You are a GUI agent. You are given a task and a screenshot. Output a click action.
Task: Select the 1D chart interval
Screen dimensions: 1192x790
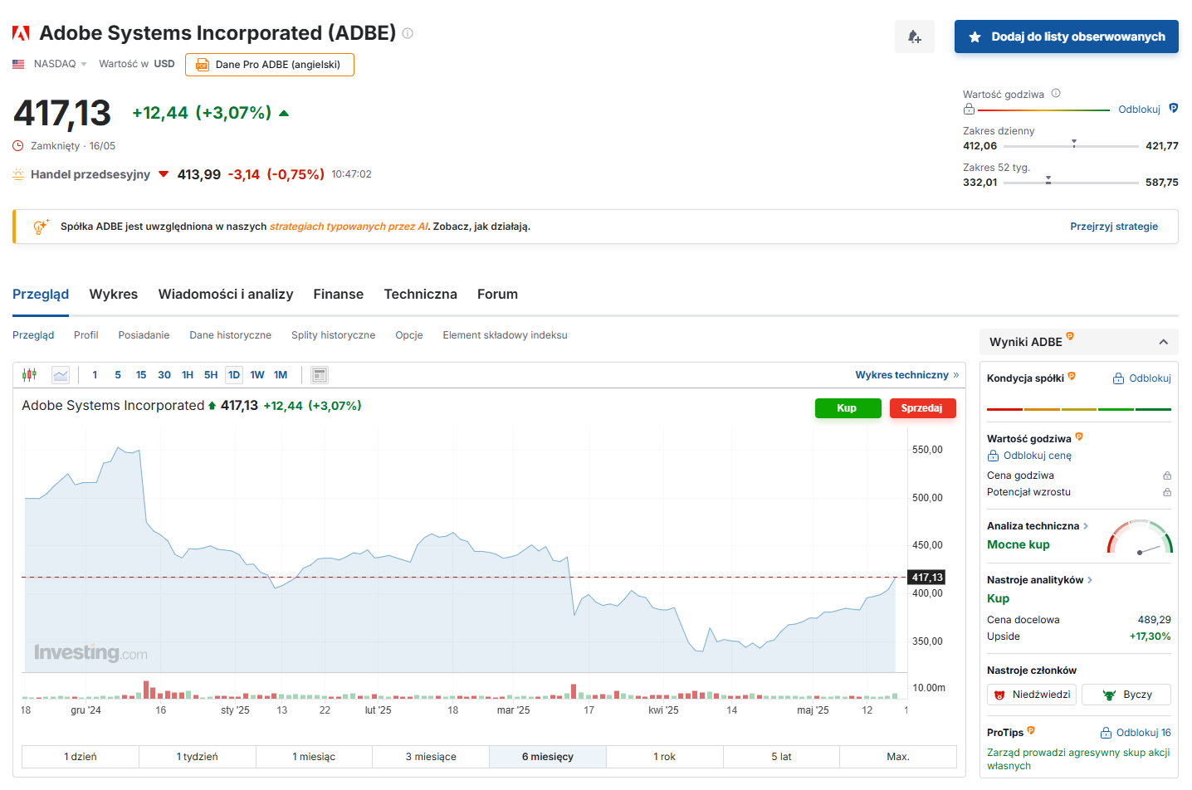[234, 375]
